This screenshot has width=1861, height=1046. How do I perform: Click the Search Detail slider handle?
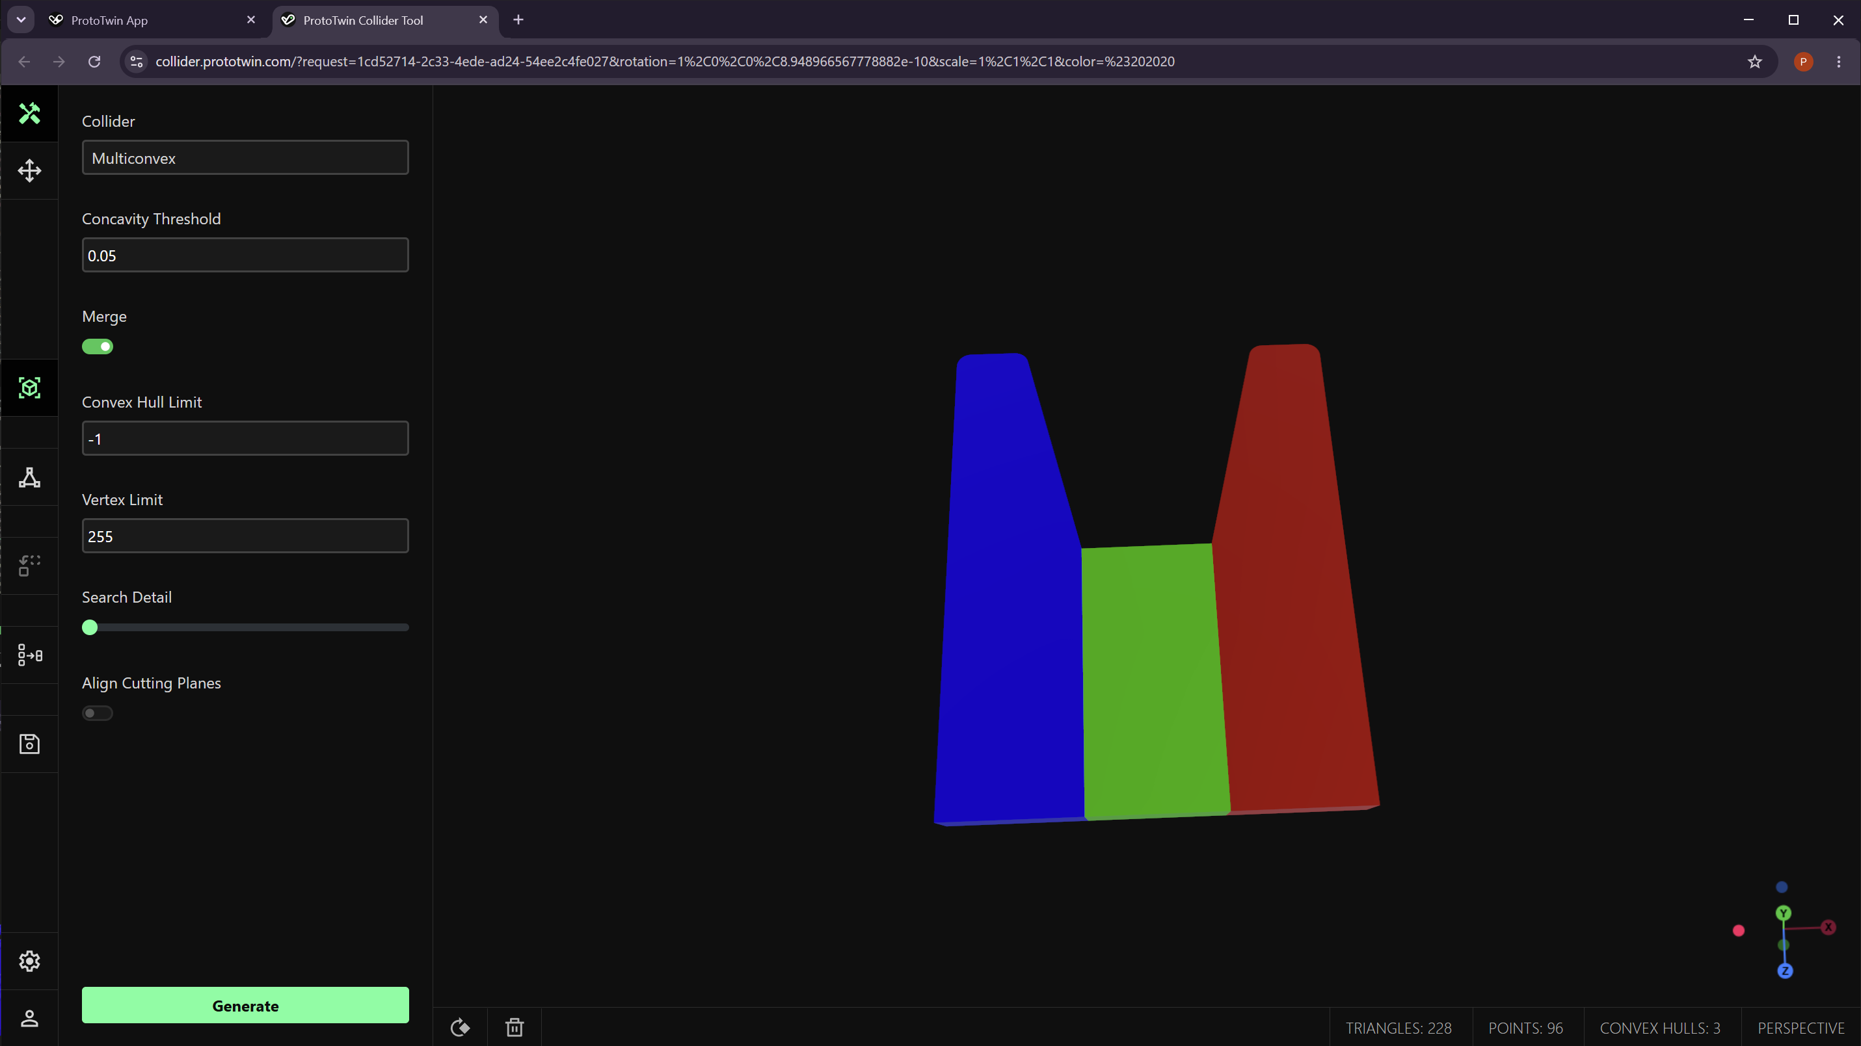tap(90, 627)
